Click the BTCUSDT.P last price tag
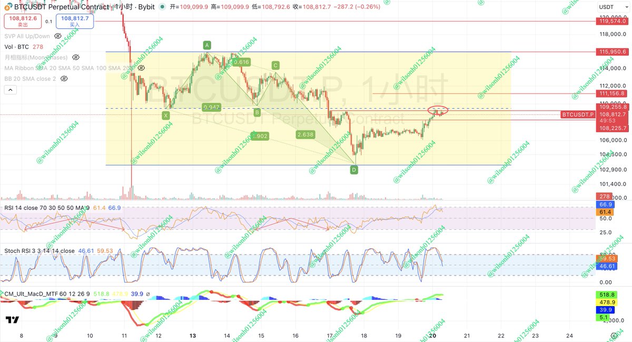Viewport: 632px width, 342px height. pyautogui.click(x=578, y=114)
